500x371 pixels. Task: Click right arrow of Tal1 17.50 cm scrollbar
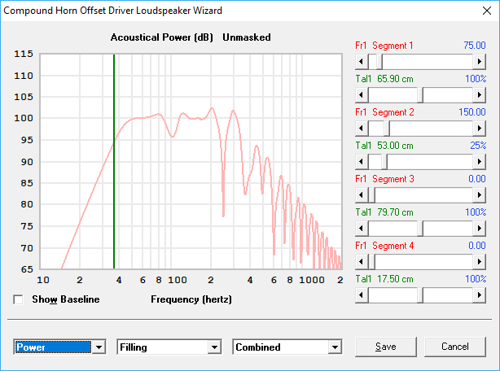[480, 295]
